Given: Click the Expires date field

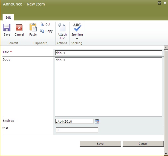Looking at the screenshot, I should (74, 122).
